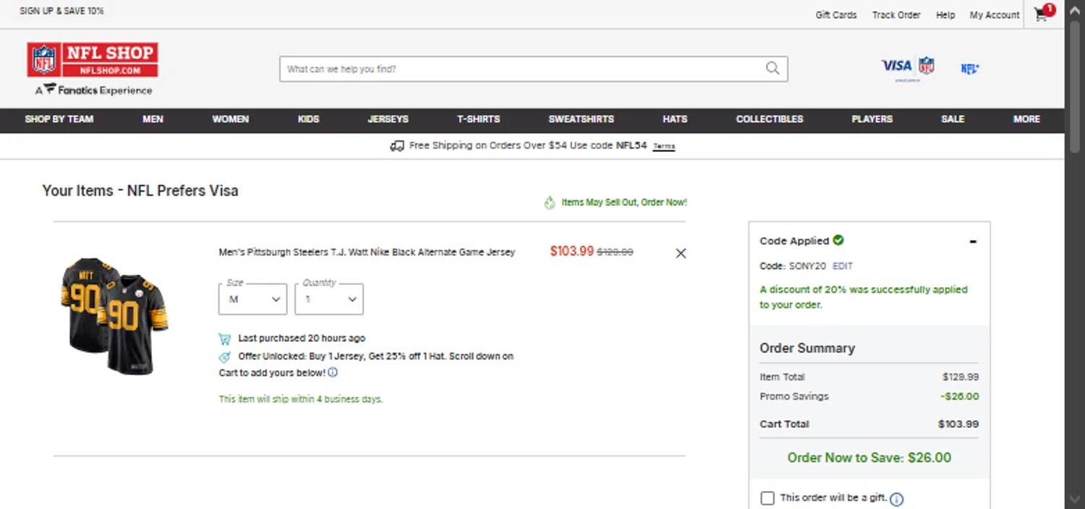
Task: Check 'This order will be a gift'
Action: (x=768, y=498)
